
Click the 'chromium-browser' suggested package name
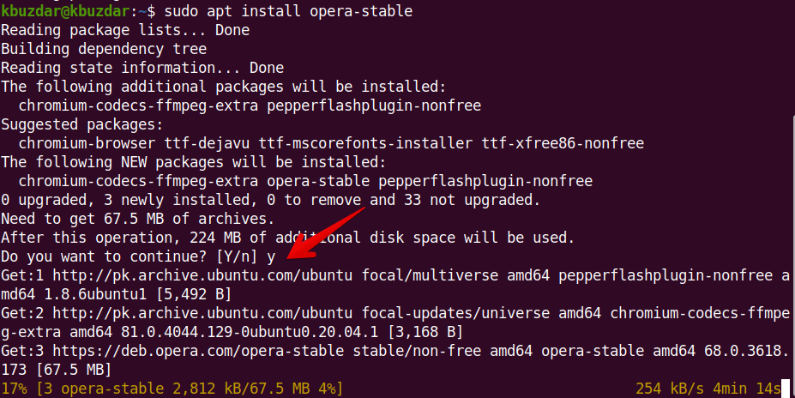(87, 143)
